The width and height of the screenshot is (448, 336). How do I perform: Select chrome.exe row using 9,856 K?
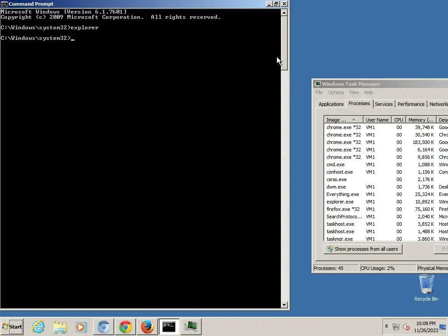point(386,157)
